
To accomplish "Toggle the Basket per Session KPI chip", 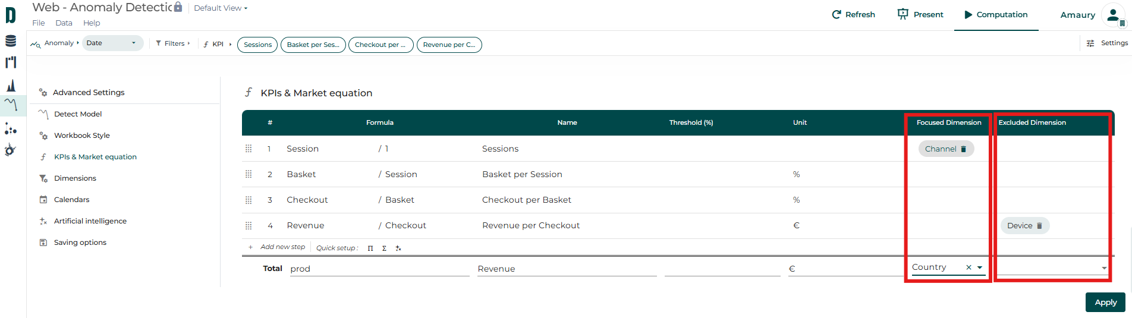I will point(313,45).
